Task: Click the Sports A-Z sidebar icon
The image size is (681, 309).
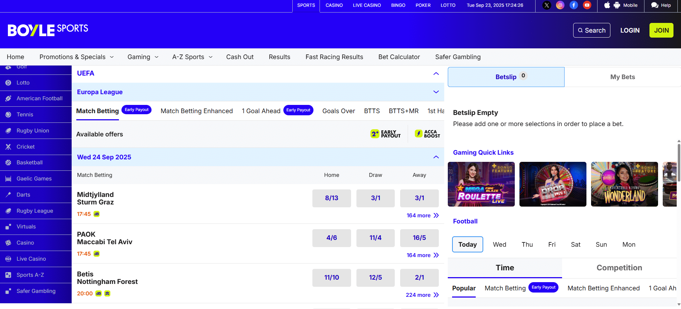Action: 8,275
